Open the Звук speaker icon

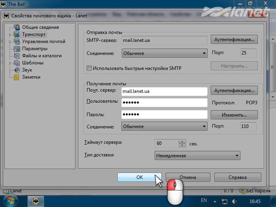click(x=17, y=70)
